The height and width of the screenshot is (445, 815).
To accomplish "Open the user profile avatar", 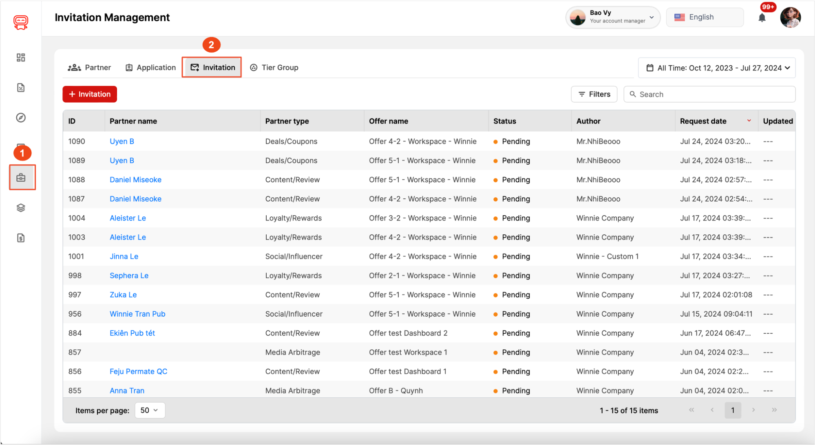I will tap(790, 18).
